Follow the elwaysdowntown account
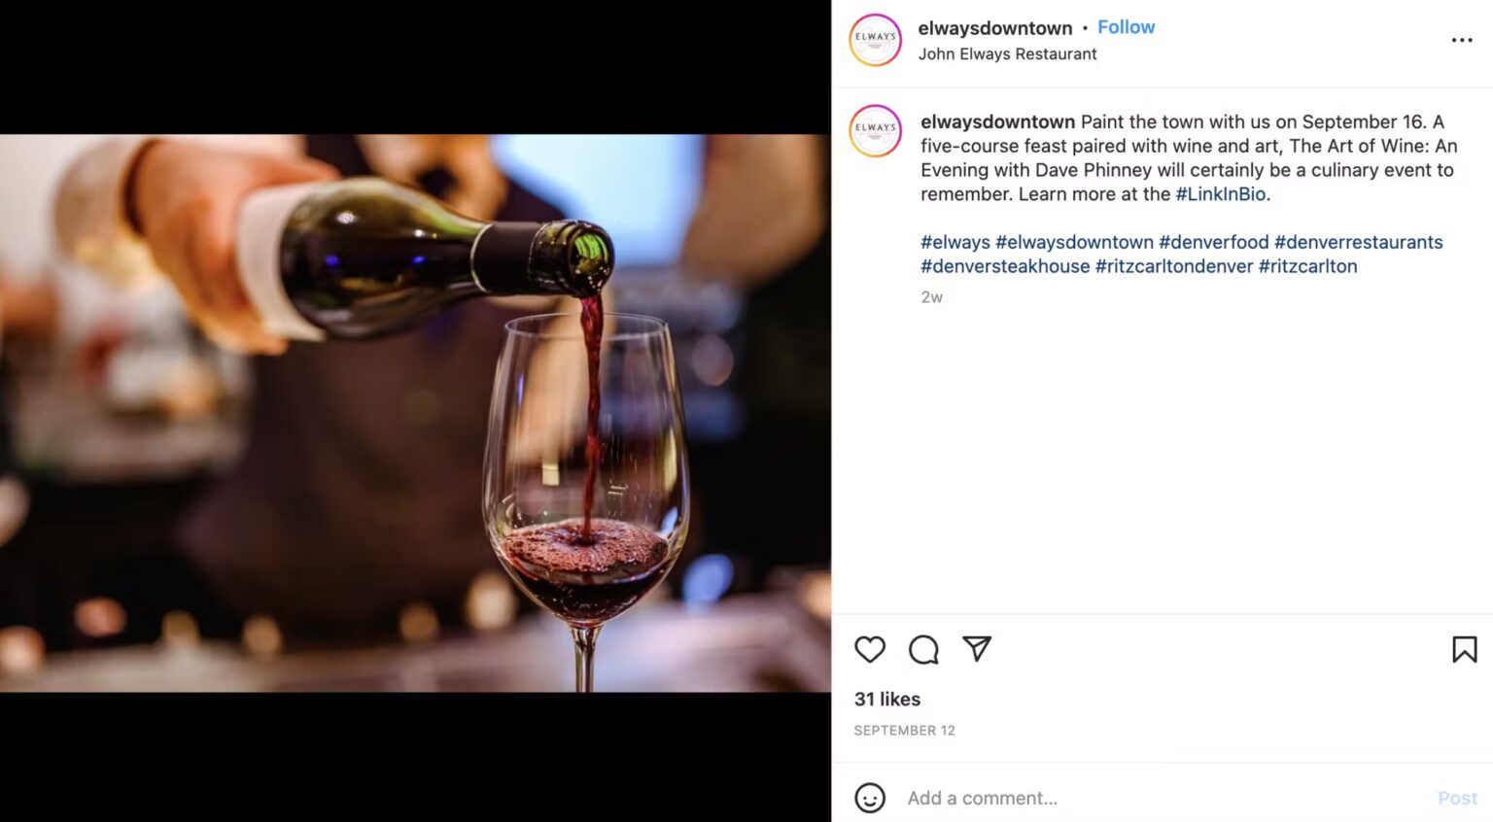This screenshot has width=1493, height=822. [1126, 27]
